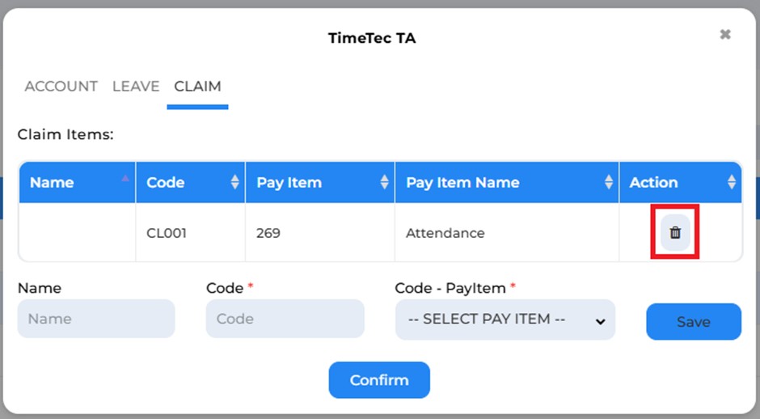This screenshot has width=760, height=419.
Task: Sort table by Pay Item Name column
Action: 609,182
